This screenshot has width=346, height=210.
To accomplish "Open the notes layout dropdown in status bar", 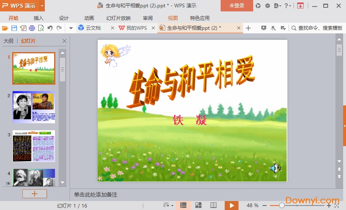I will [168, 205].
